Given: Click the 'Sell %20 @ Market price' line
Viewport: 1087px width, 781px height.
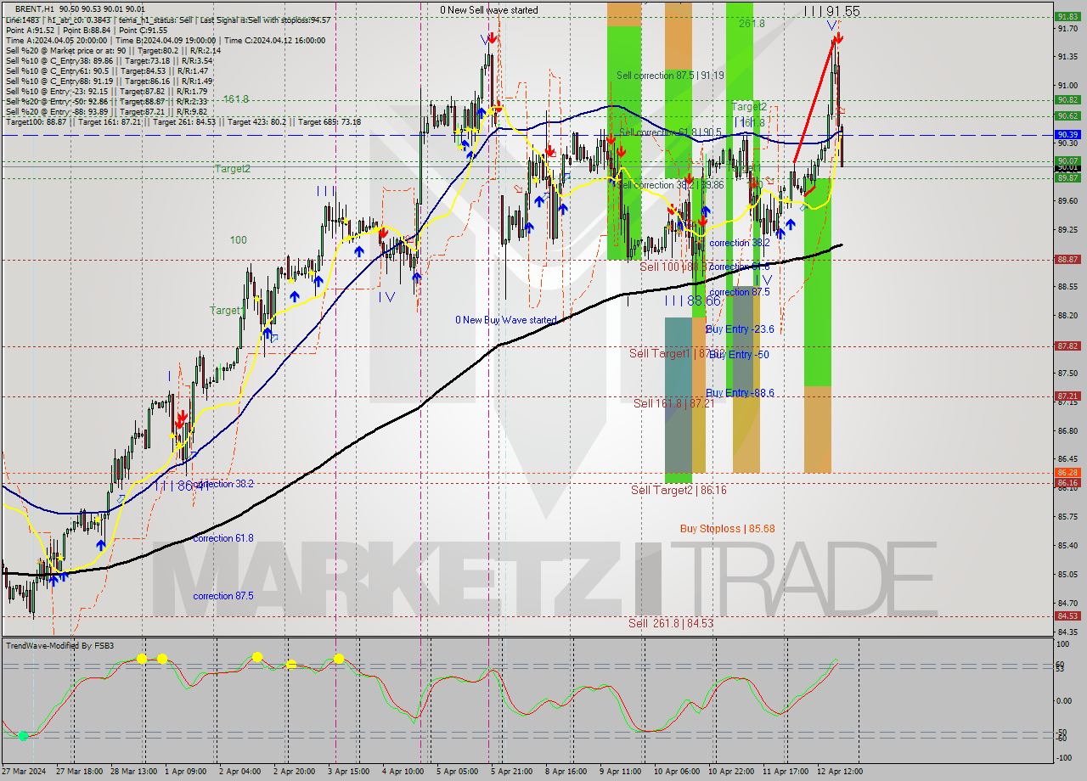Looking at the screenshot, I should pyautogui.click(x=113, y=50).
